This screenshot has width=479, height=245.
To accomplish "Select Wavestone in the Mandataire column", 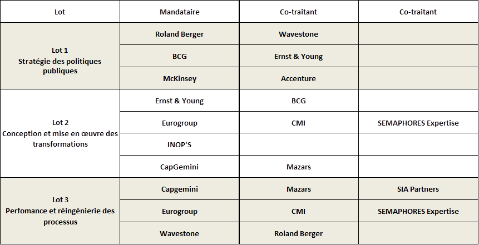I will pyautogui.click(x=179, y=233).
